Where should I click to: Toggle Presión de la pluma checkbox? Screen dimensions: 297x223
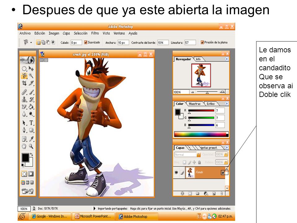click(202, 42)
